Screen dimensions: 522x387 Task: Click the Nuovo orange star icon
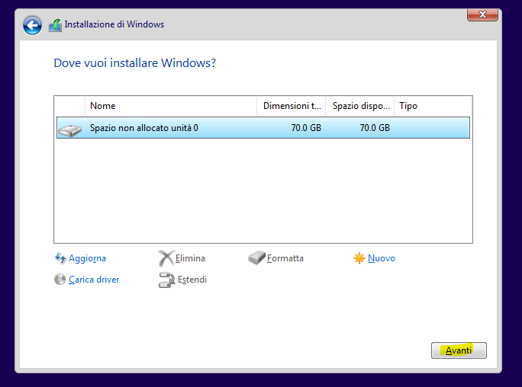point(359,258)
